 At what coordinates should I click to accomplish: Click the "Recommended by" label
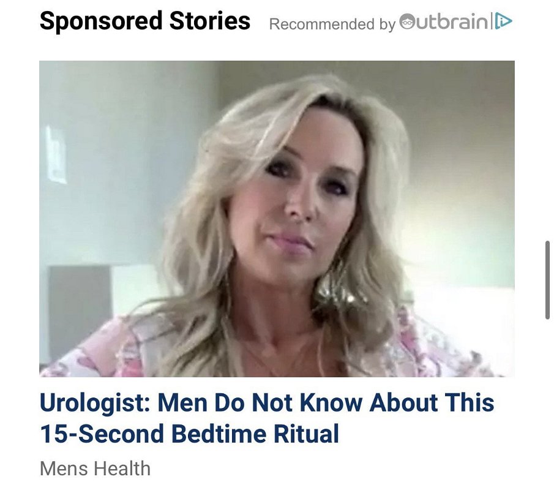click(332, 24)
